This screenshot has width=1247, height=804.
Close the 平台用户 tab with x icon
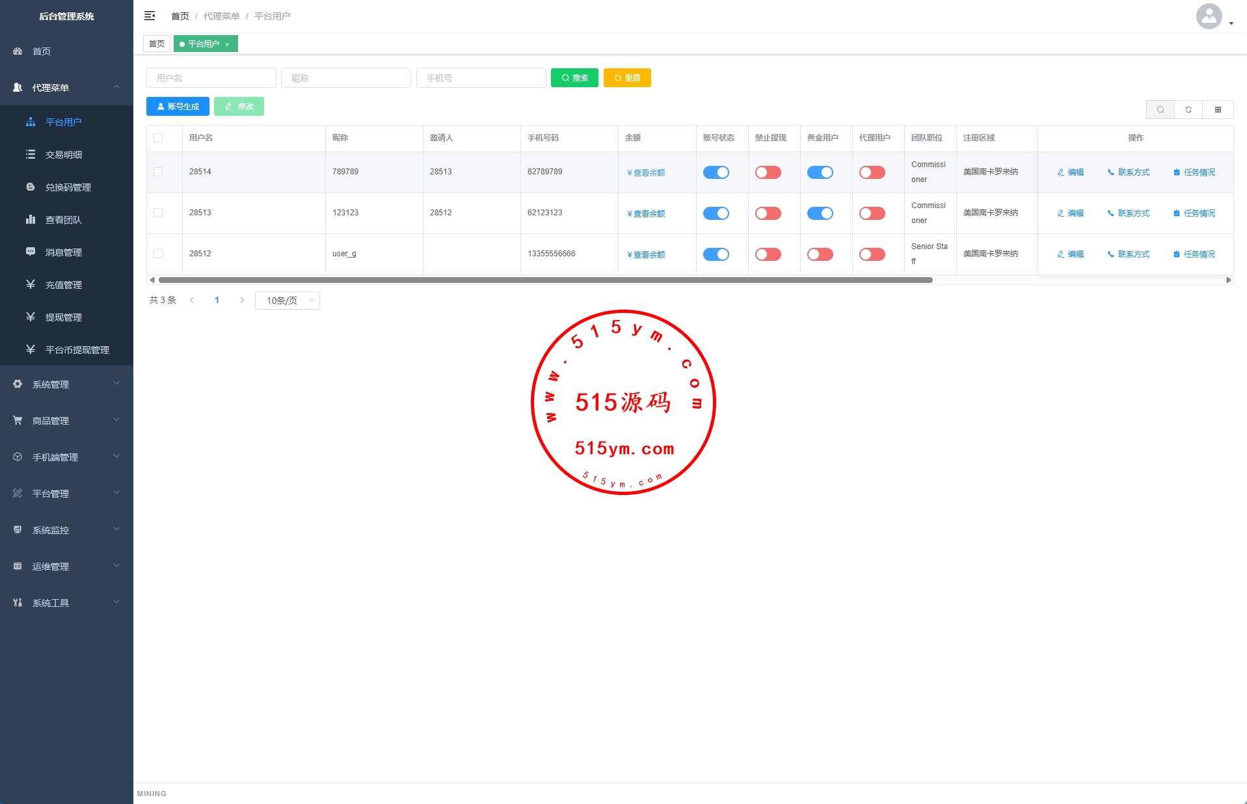(227, 44)
